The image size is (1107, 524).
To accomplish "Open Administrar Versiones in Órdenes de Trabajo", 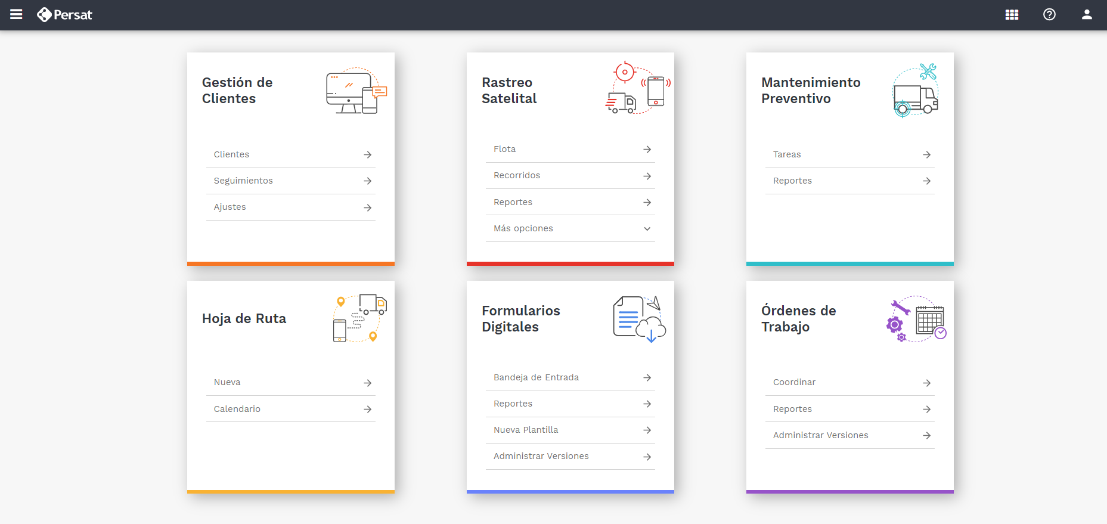I will (x=850, y=435).
